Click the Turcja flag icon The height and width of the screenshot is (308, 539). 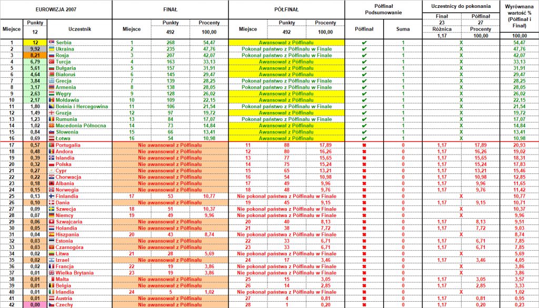[x=52, y=62]
